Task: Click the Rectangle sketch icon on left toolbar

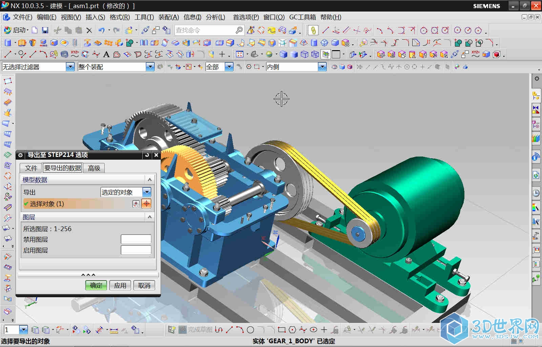Action: tap(7, 81)
